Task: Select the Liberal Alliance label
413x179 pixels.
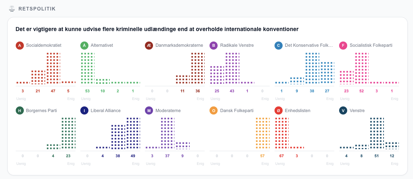Action: point(105,110)
